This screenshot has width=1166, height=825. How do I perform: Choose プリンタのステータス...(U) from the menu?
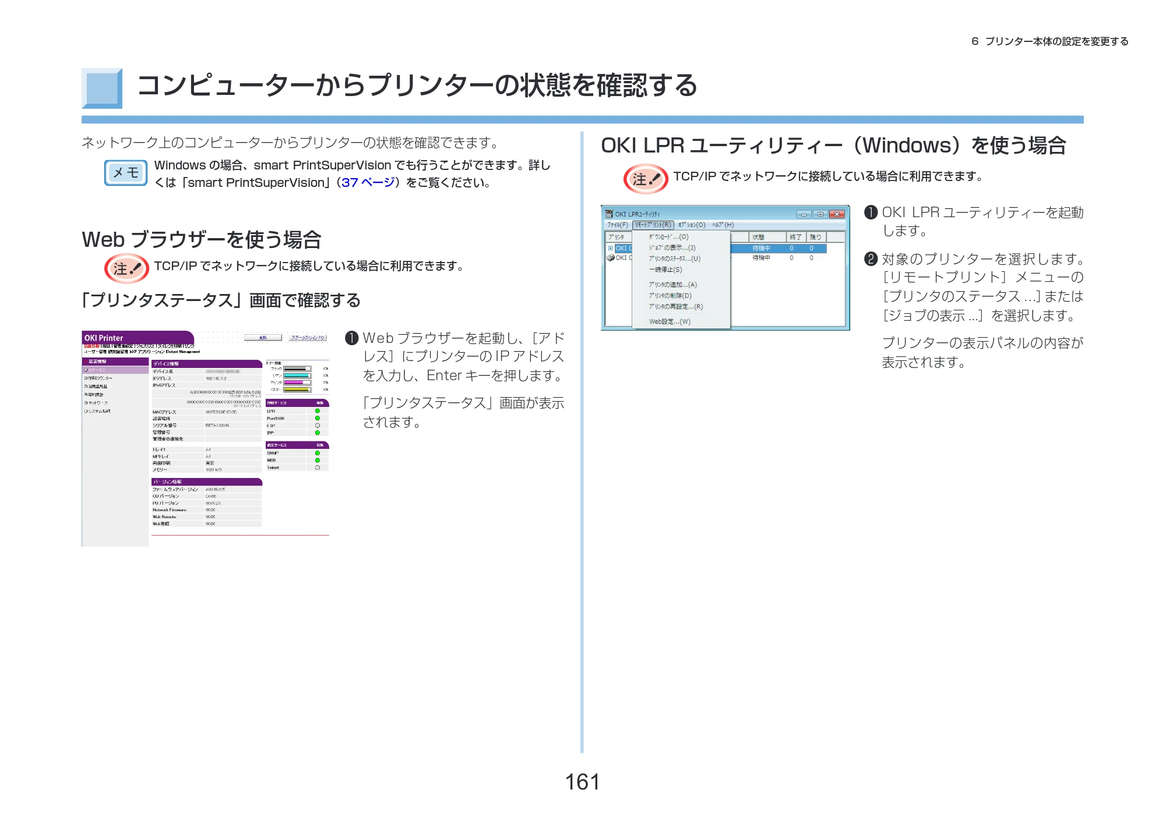pyautogui.click(x=675, y=259)
